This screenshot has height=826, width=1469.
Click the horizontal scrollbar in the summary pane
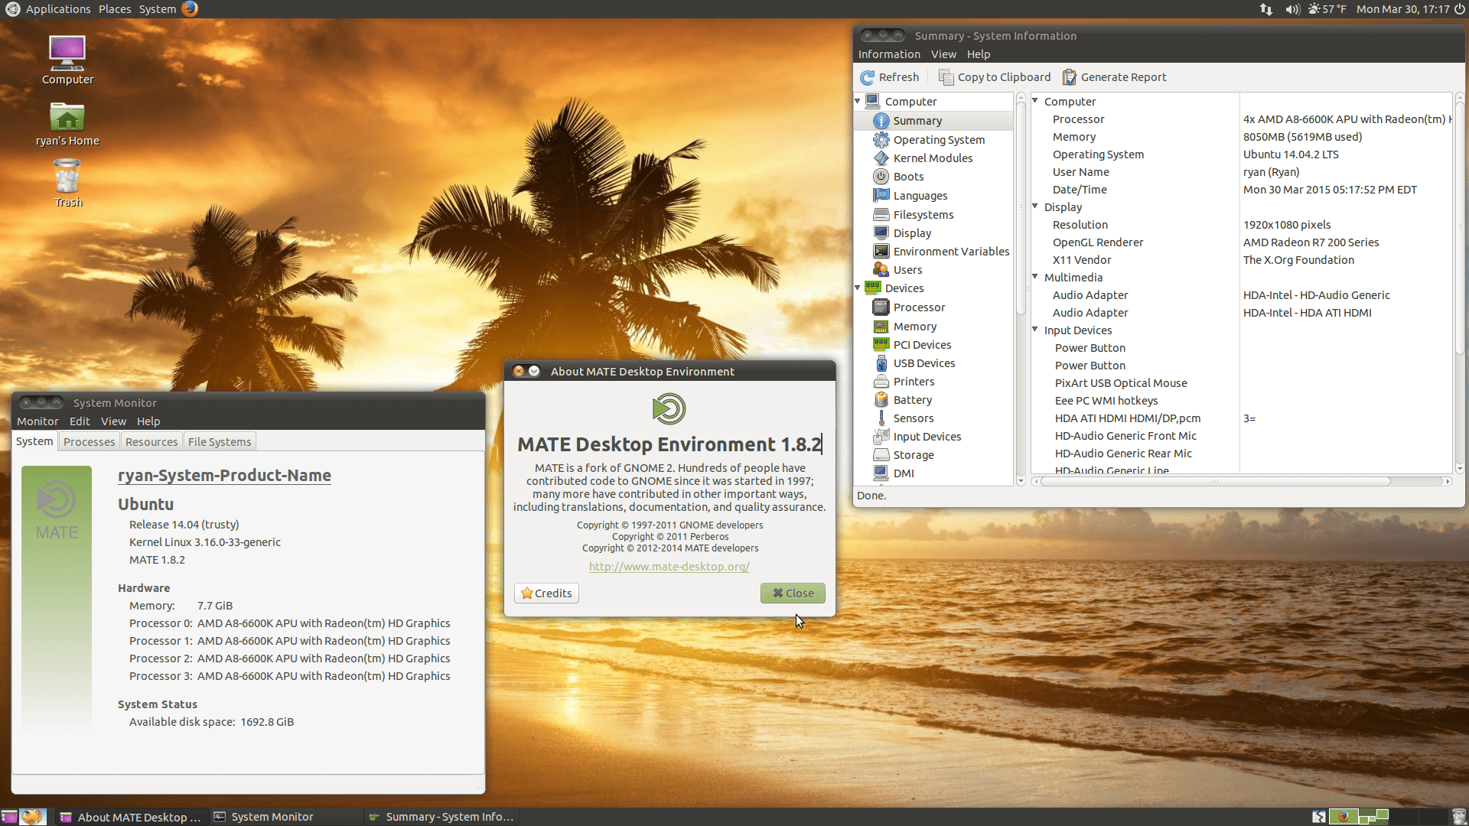[1215, 481]
